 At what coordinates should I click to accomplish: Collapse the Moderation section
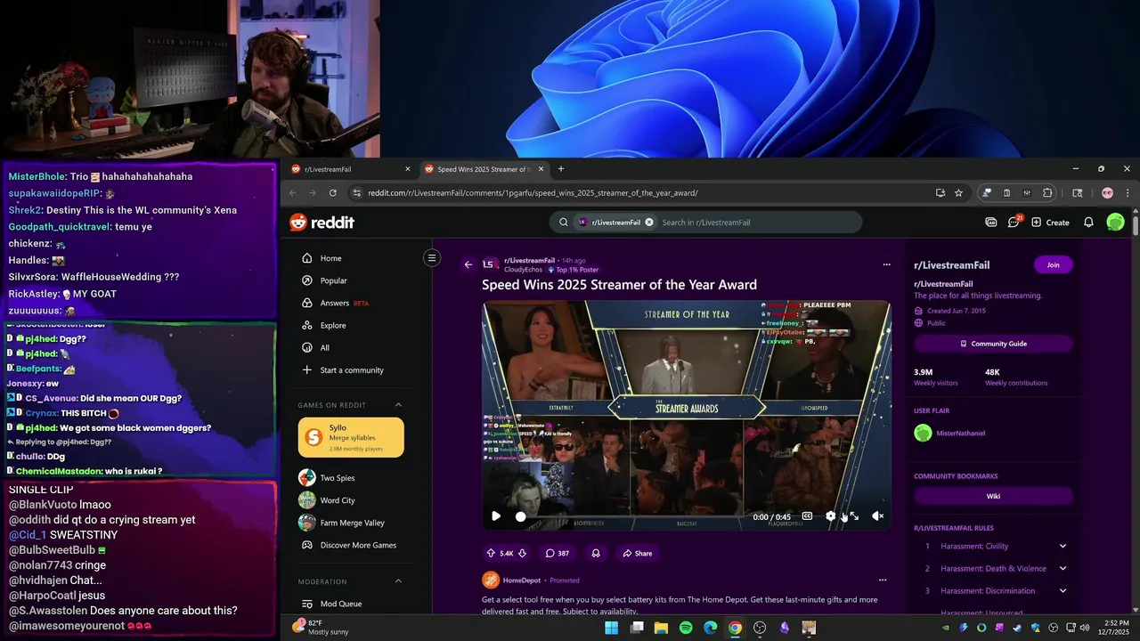pyautogui.click(x=398, y=581)
